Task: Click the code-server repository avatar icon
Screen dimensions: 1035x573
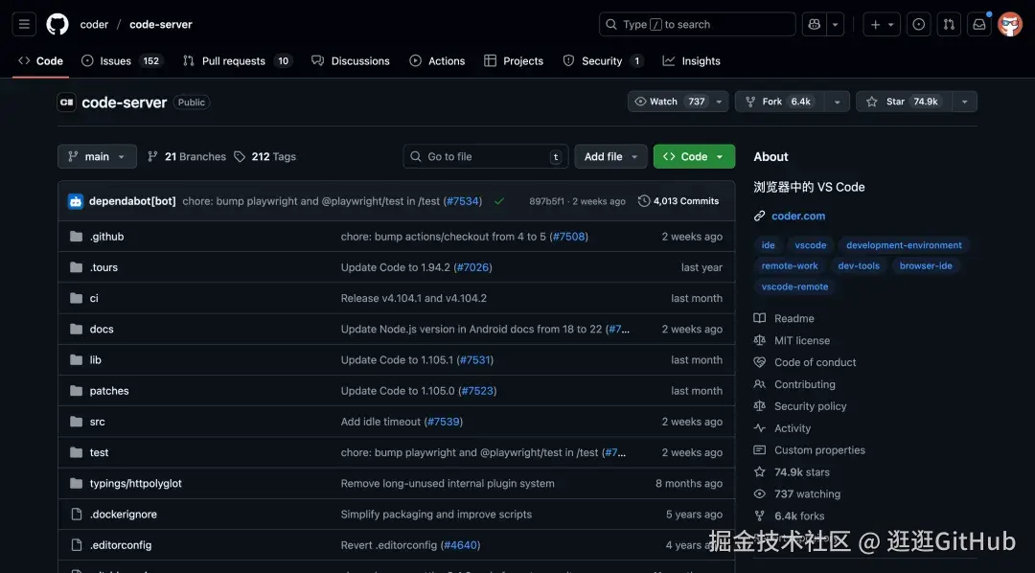Action: pyautogui.click(x=67, y=103)
